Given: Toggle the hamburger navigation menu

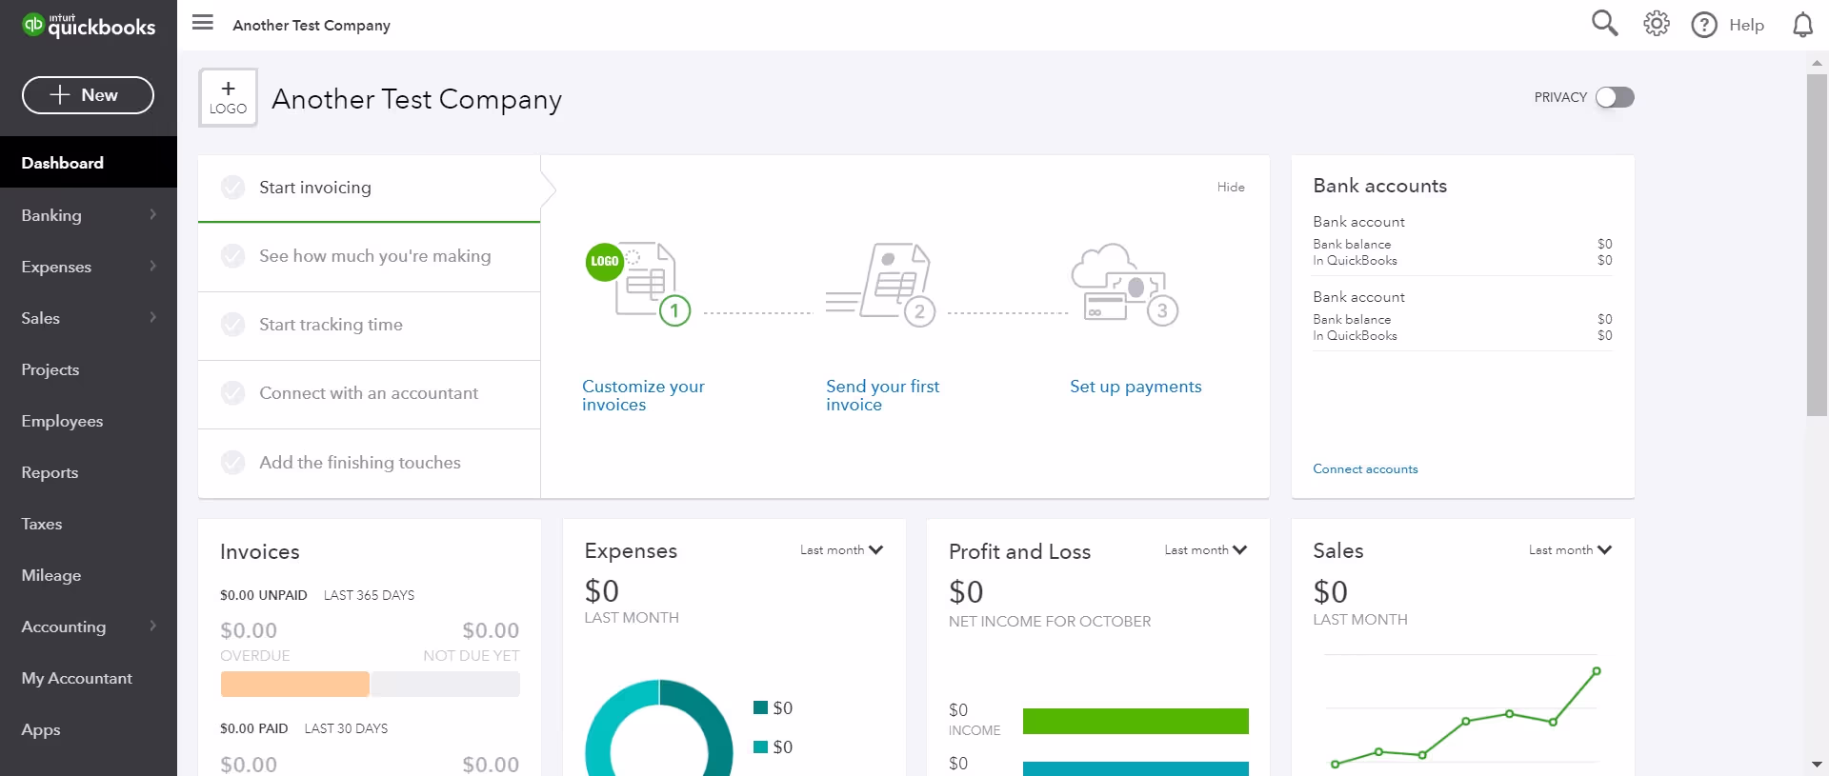Looking at the screenshot, I should pos(203,22).
